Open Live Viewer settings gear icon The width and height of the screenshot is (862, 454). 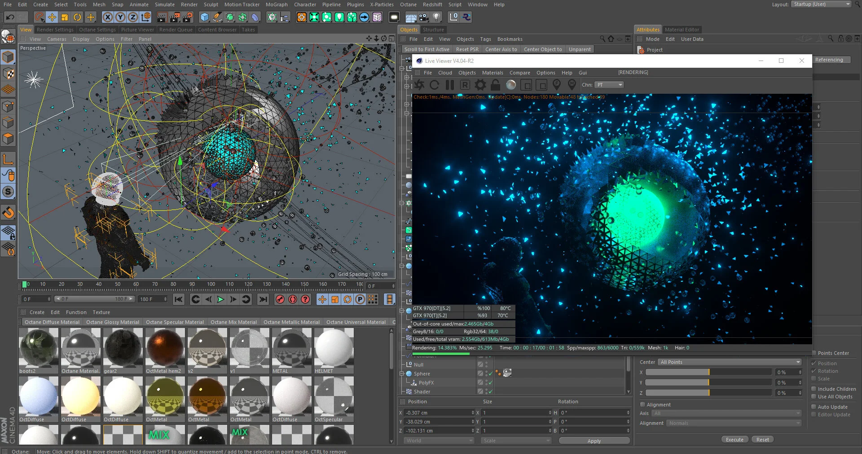click(480, 85)
